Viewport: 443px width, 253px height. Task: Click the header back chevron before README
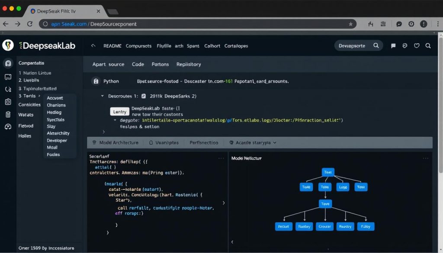click(93, 46)
